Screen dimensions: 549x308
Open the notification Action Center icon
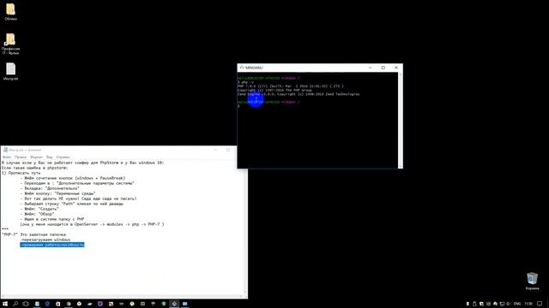point(540,304)
